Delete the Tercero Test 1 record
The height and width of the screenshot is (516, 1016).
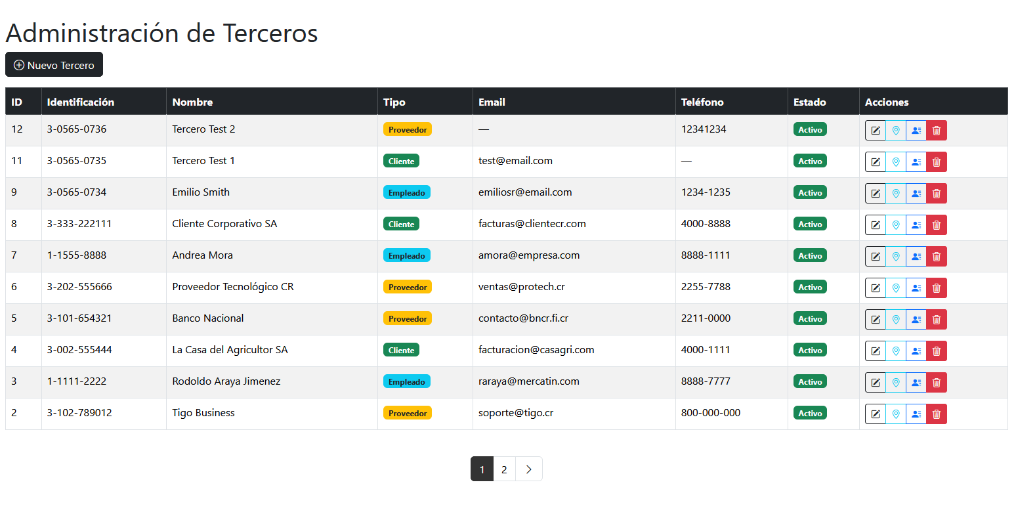pyautogui.click(x=937, y=162)
